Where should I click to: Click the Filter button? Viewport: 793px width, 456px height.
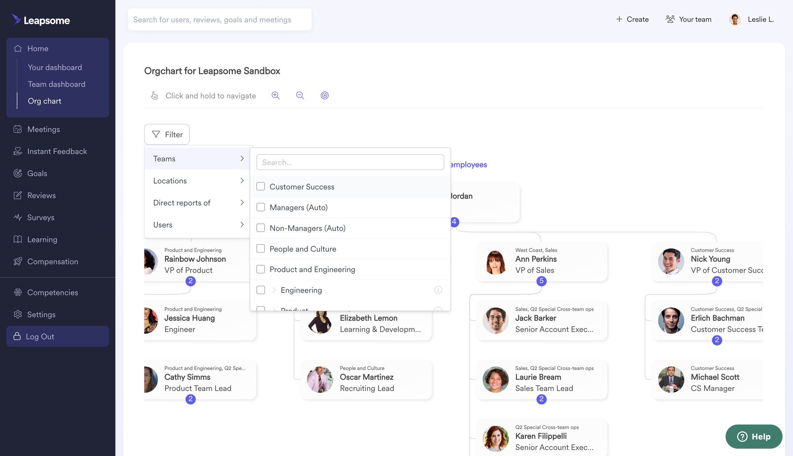167,134
